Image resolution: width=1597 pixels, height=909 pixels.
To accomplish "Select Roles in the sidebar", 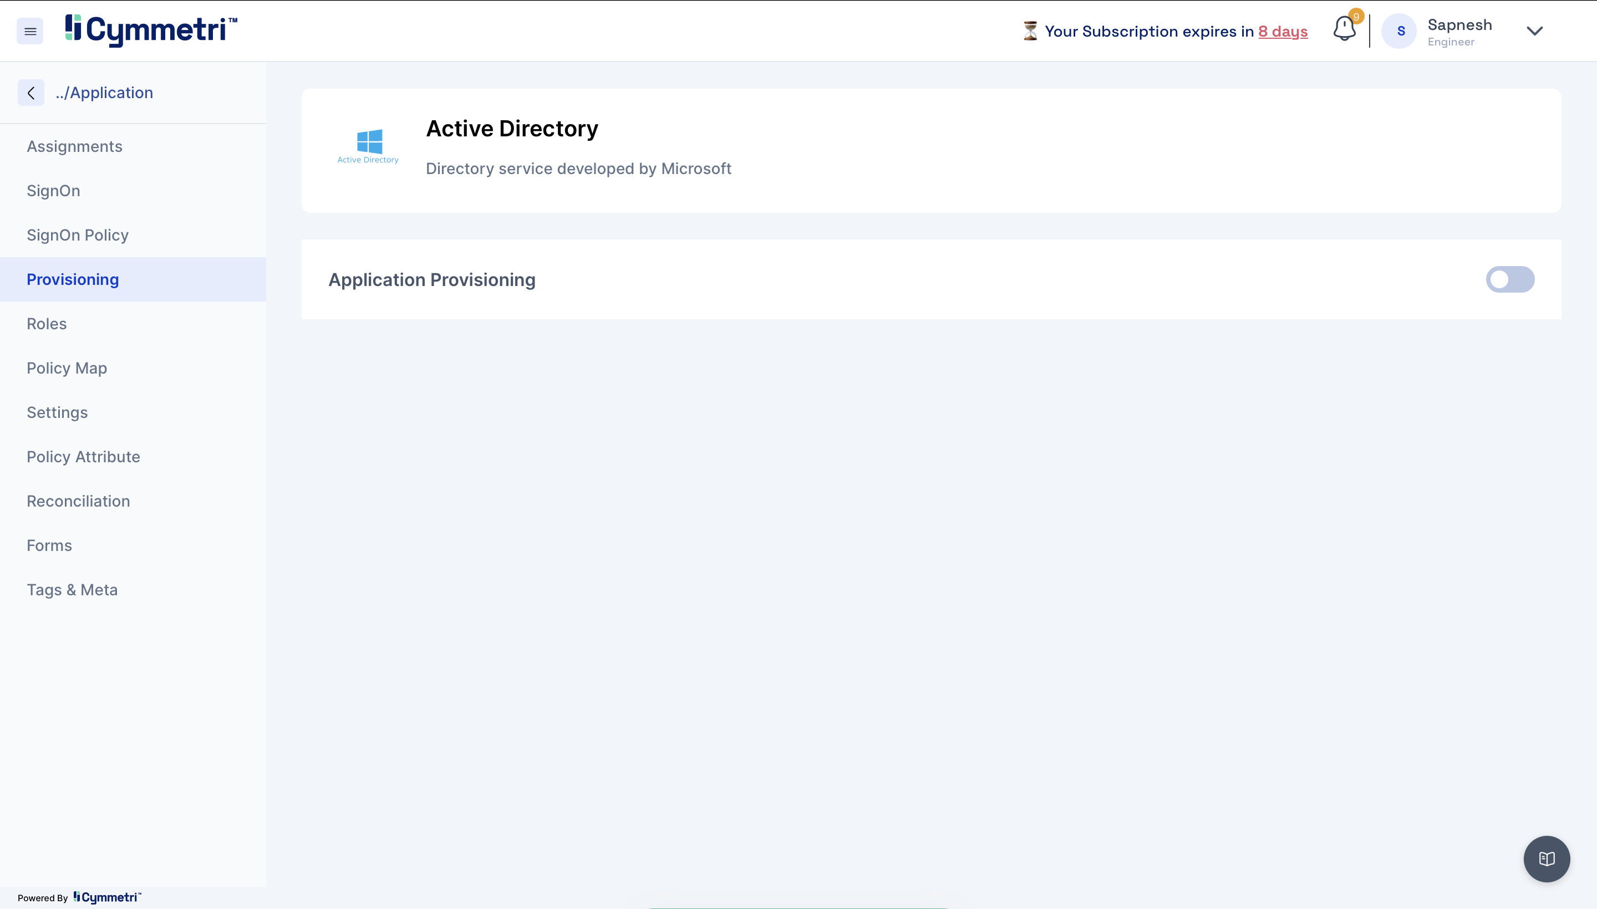I will [47, 323].
